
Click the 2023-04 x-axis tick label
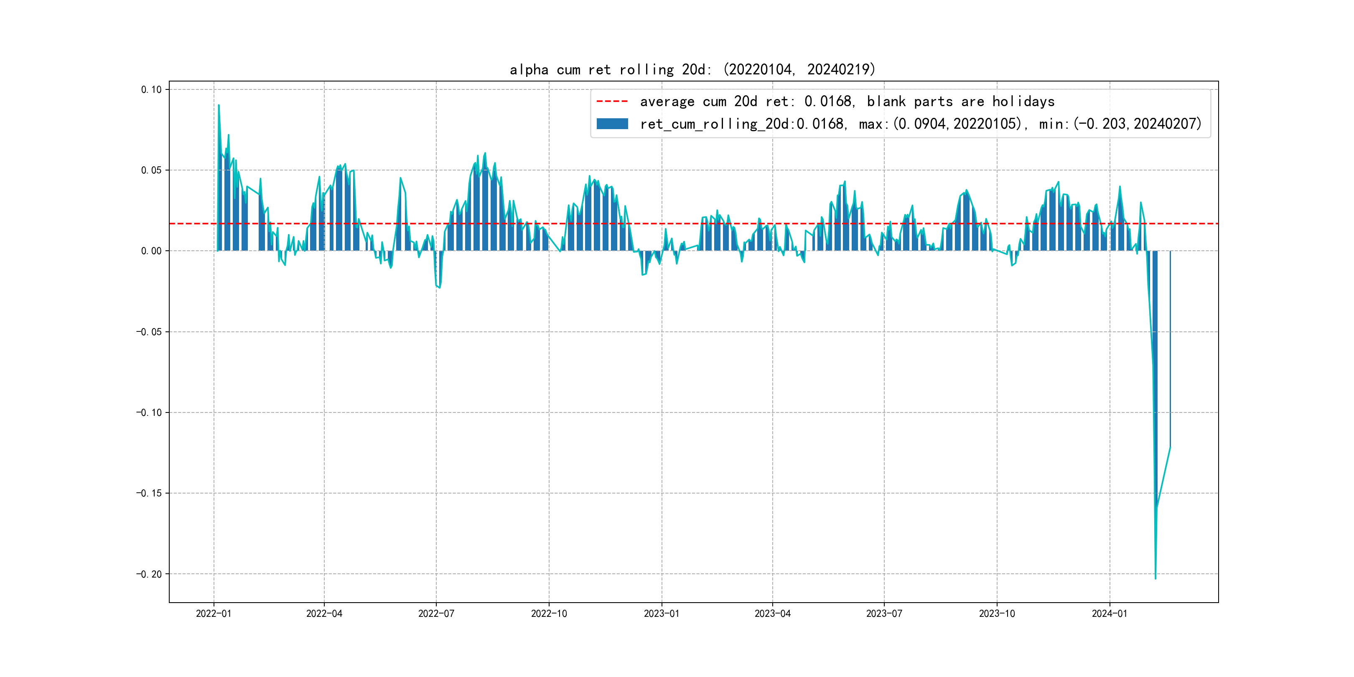[772, 613]
